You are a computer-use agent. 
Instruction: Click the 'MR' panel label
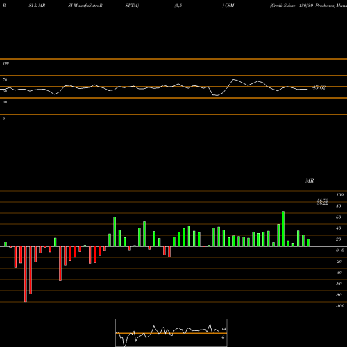tap(310, 180)
